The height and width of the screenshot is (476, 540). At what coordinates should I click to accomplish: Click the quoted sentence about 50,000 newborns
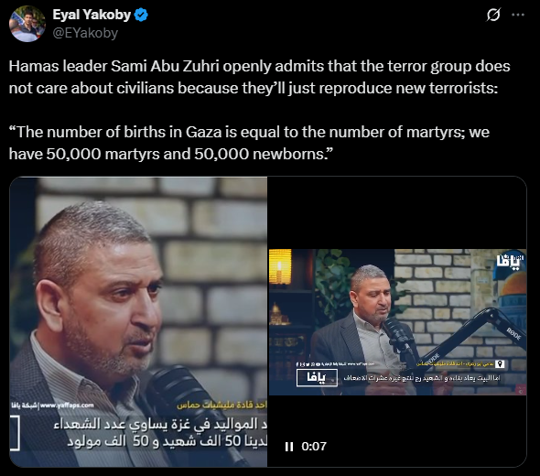click(x=249, y=143)
